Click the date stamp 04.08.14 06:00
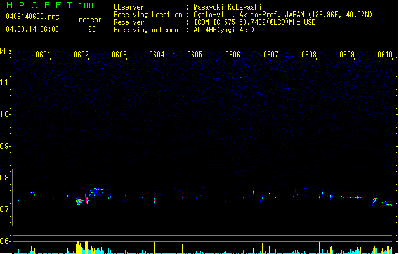The height and width of the screenshot is (254, 399). coord(32,29)
